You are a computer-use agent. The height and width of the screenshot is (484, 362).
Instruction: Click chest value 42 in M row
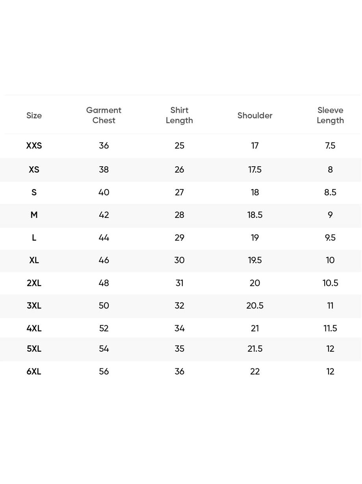[104, 215]
